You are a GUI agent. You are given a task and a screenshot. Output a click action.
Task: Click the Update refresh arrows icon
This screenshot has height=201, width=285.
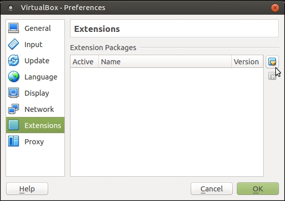coord(14,60)
